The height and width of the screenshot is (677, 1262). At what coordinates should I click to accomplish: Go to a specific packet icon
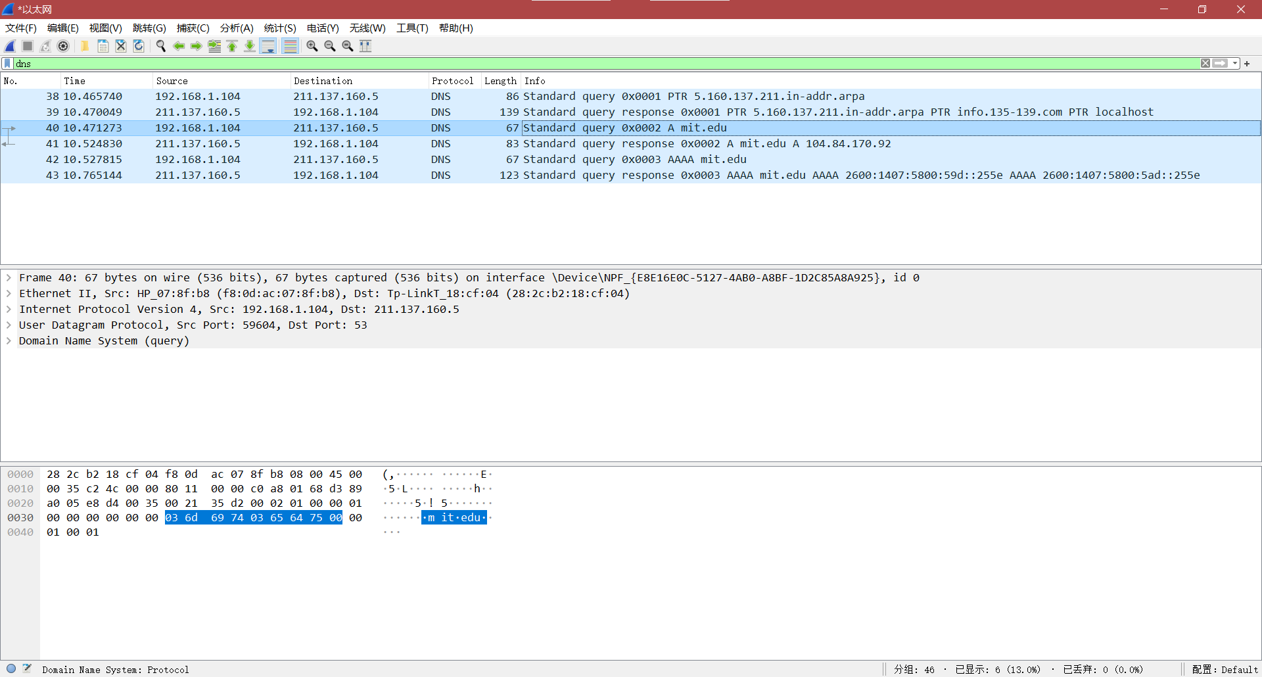coord(214,46)
